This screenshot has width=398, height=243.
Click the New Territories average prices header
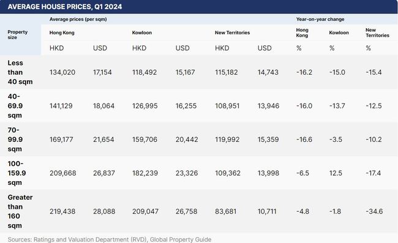point(232,32)
